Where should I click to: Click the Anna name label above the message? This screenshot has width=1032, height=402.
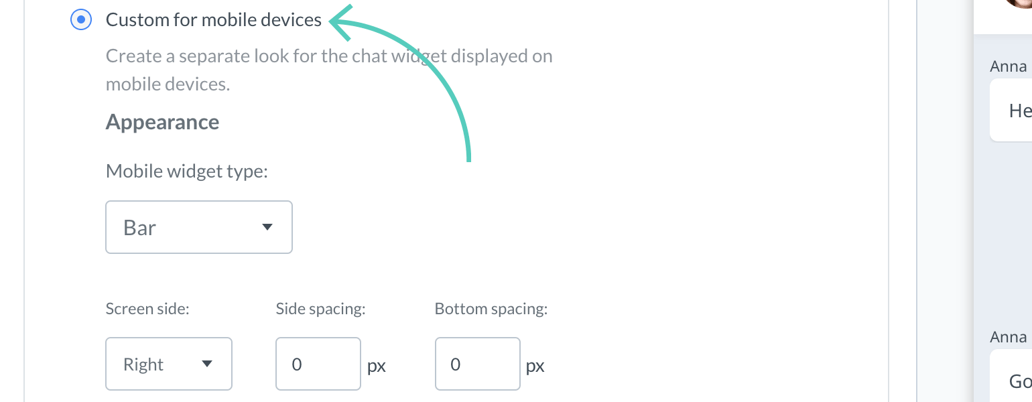[x=1009, y=66]
